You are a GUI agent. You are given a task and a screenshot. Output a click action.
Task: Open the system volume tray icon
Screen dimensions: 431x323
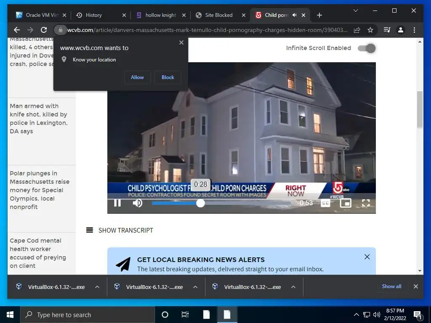[377, 315]
